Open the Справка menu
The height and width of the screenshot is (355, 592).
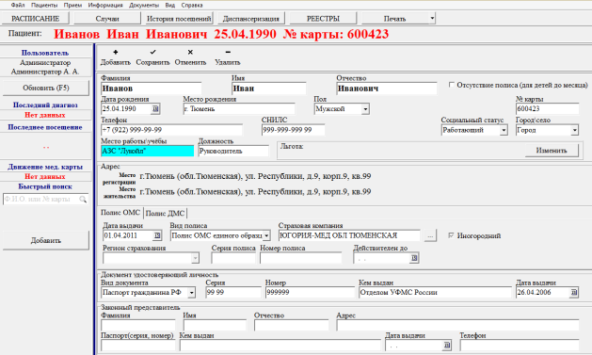(192, 5)
